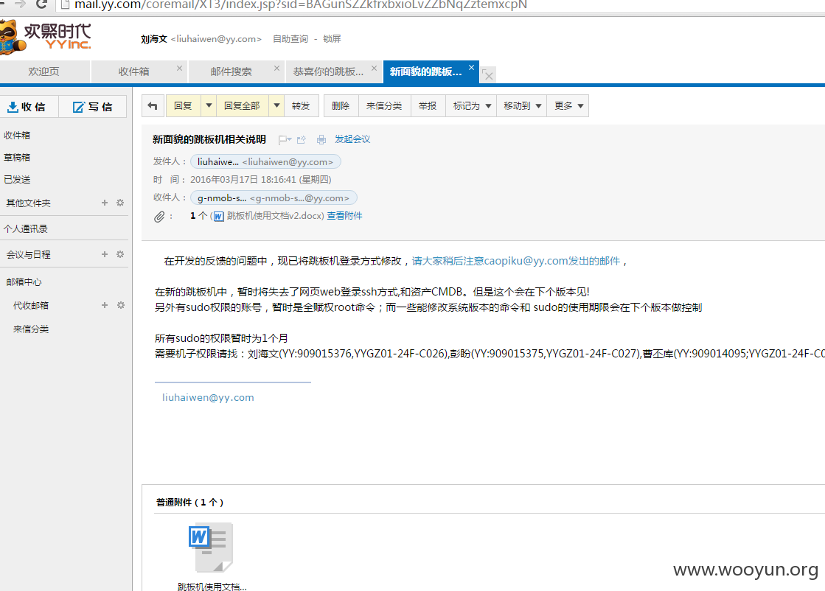825x591 pixels.
Task: Switch to the 欢迎页 tab
Action: click(44, 71)
